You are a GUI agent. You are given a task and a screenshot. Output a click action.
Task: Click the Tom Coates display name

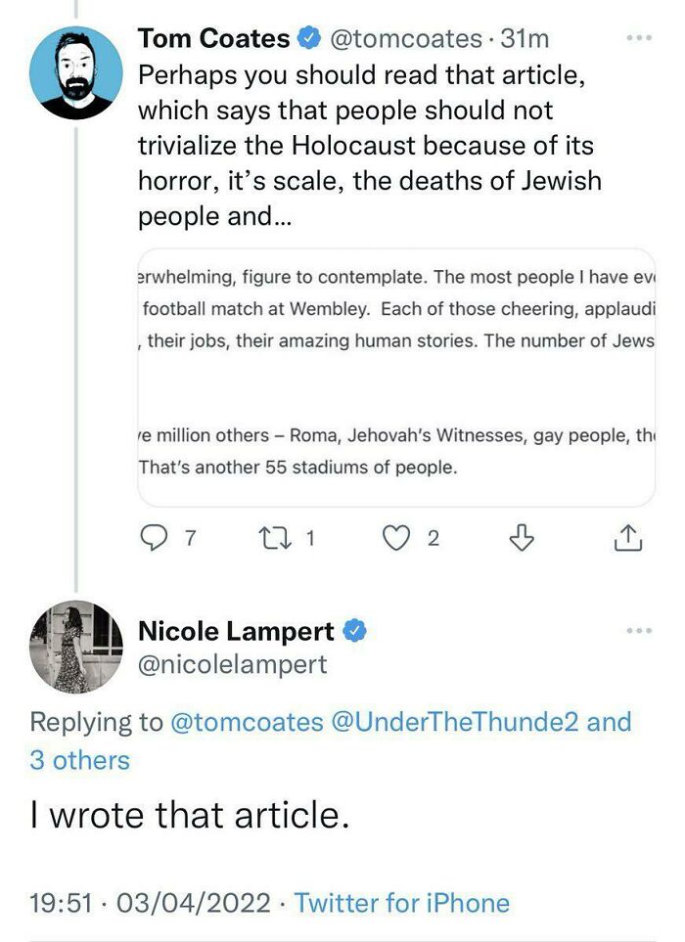coord(214,39)
